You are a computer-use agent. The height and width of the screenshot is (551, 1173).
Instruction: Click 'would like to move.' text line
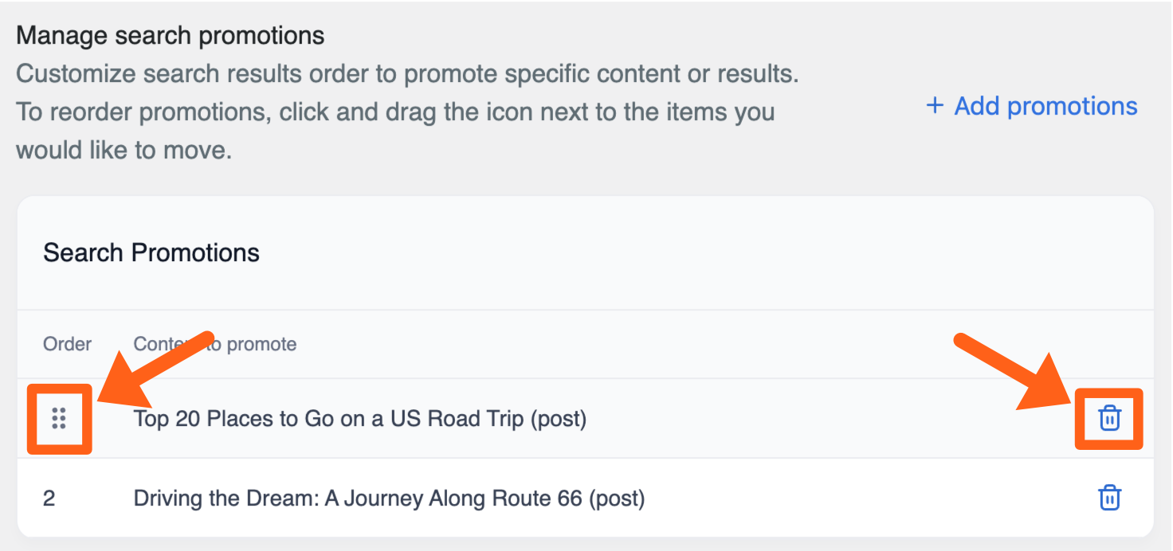[x=124, y=150]
